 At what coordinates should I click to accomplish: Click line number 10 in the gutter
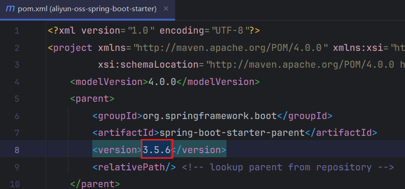tap(14, 184)
